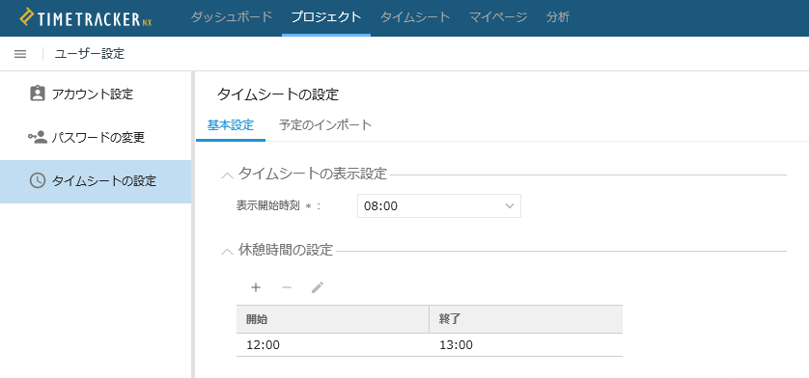This screenshot has width=809, height=378.
Task: Edit break time with pencil icon
Action: 318,287
